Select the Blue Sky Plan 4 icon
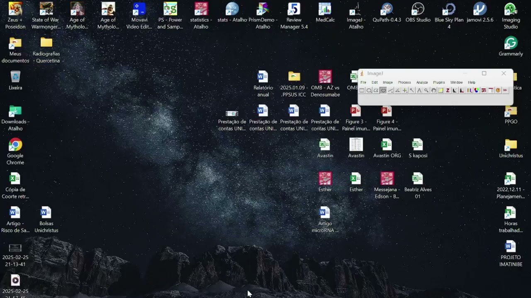The height and width of the screenshot is (298, 531). pyautogui.click(x=449, y=16)
